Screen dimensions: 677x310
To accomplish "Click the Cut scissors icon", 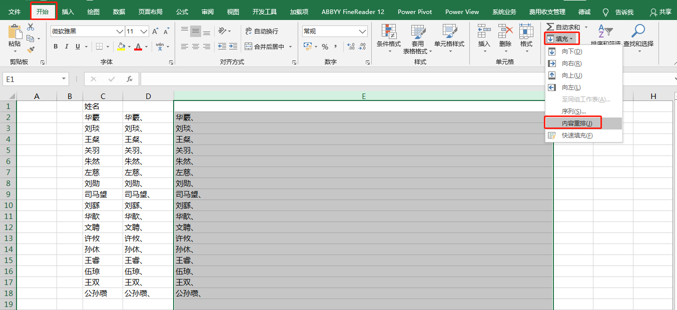I will click(31, 27).
